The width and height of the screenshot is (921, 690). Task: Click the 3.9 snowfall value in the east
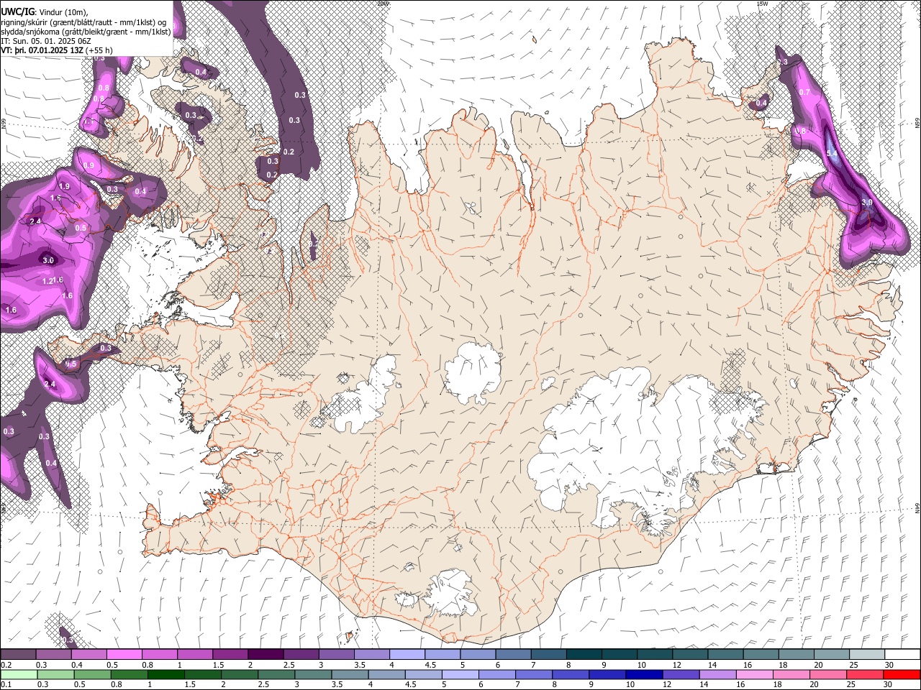coord(867,203)
